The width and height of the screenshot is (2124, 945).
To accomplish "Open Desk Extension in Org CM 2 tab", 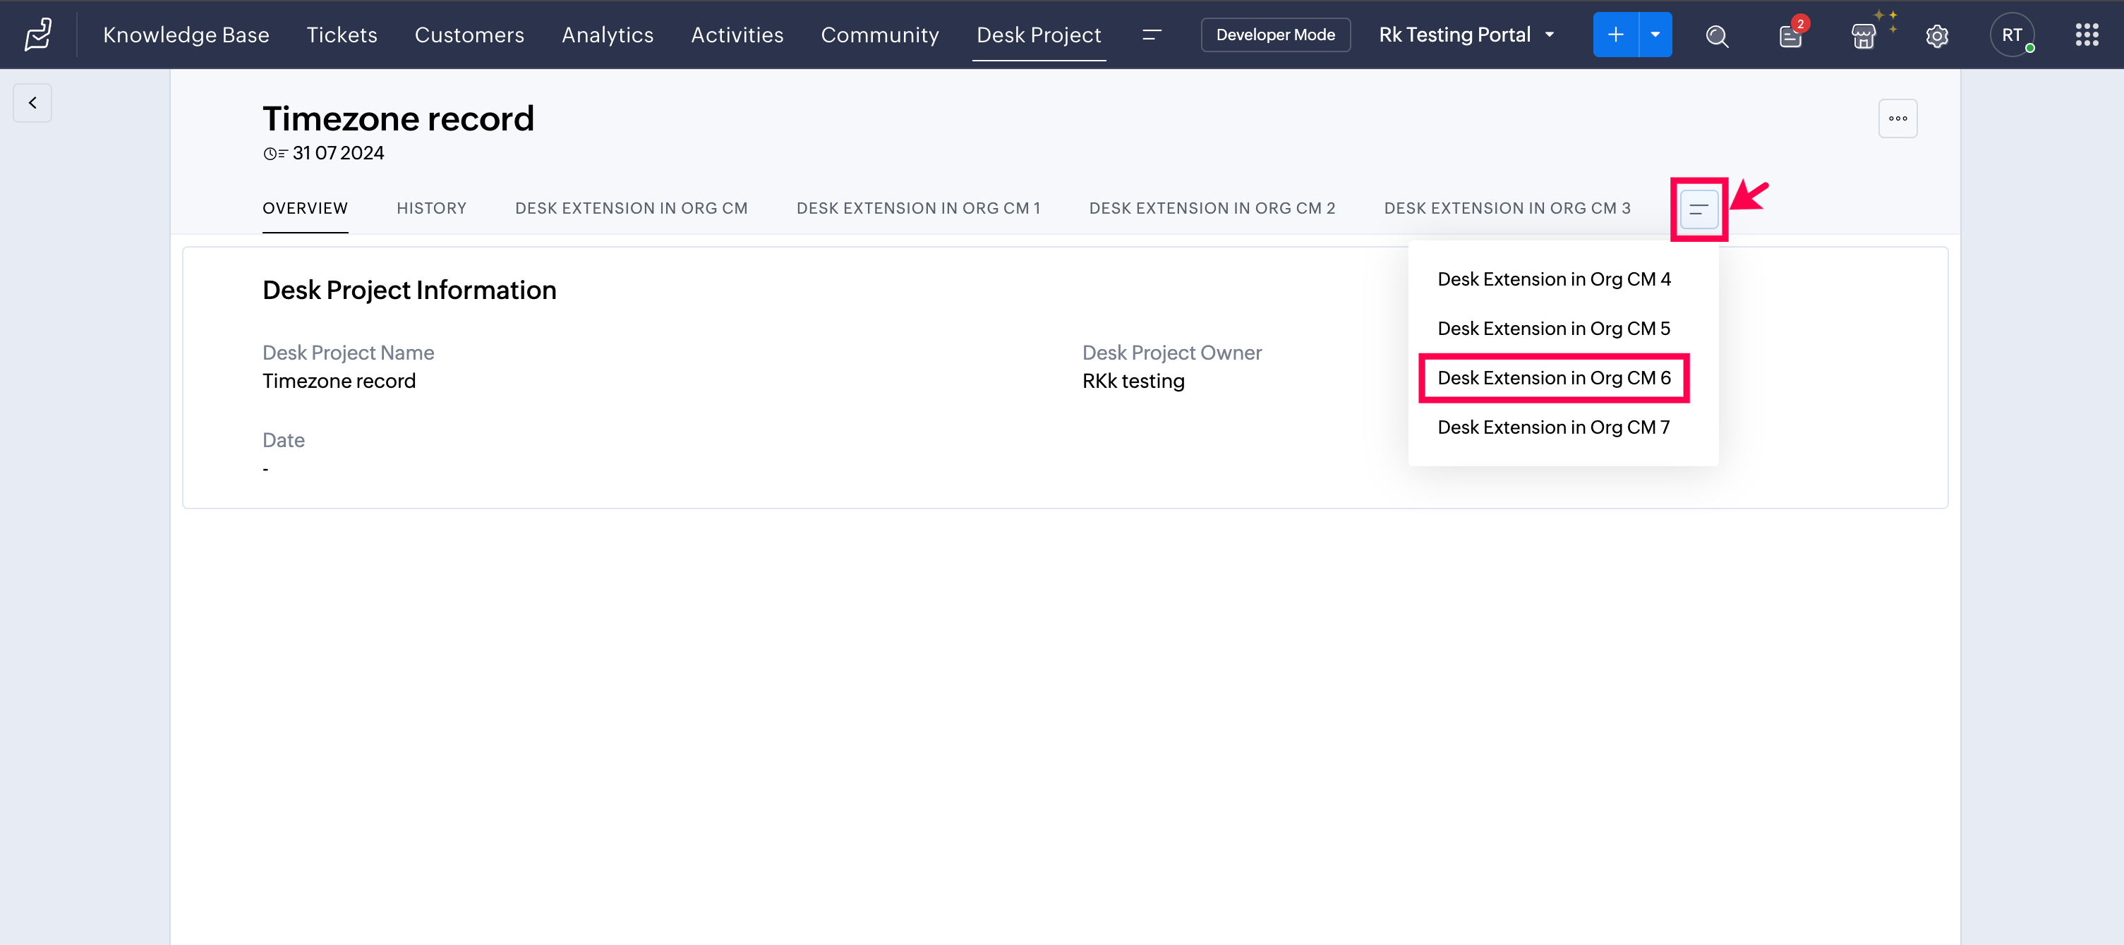I will pos(1212,209).
